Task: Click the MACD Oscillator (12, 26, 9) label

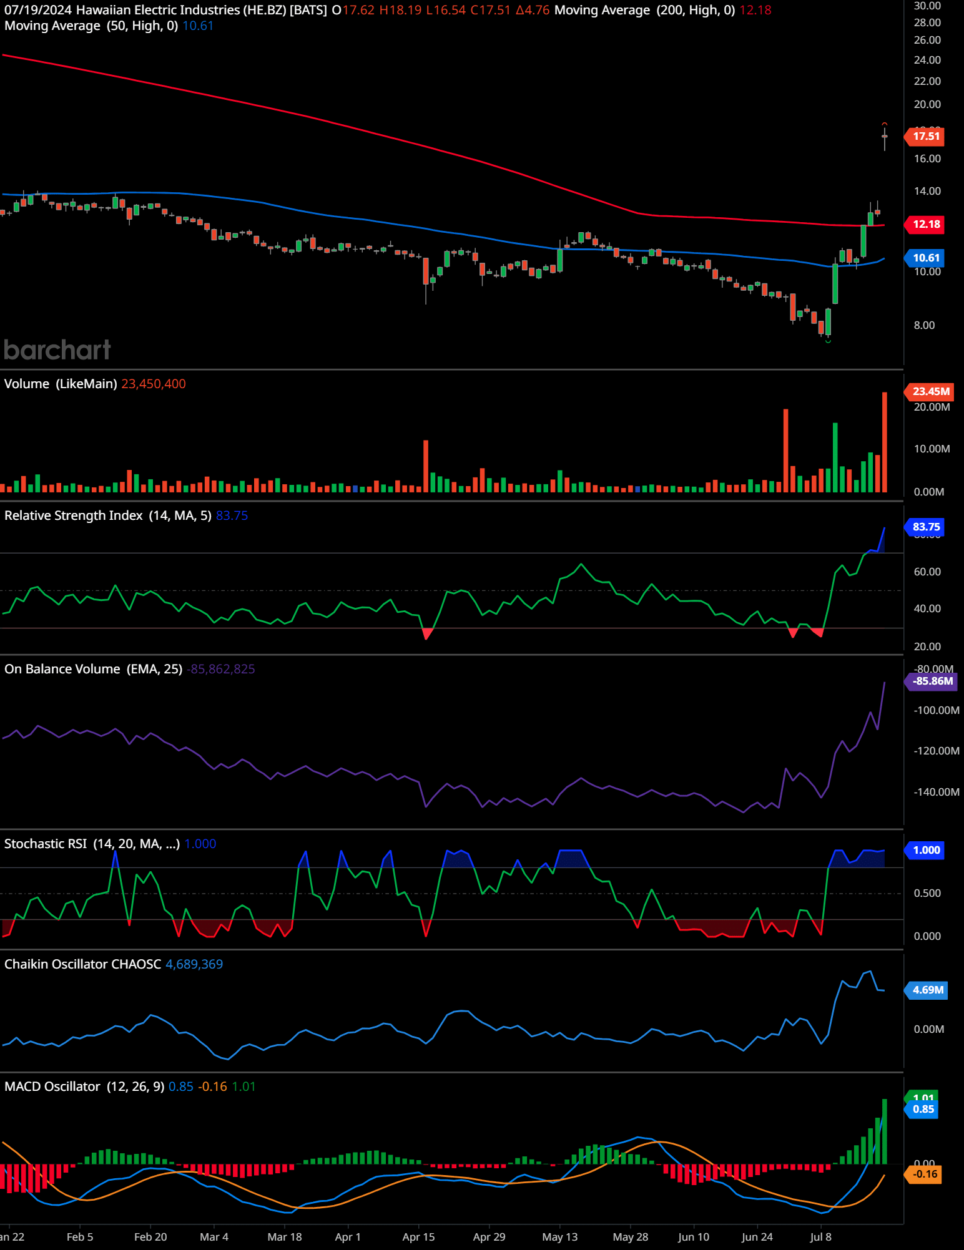Action: tap(84, 1086)
